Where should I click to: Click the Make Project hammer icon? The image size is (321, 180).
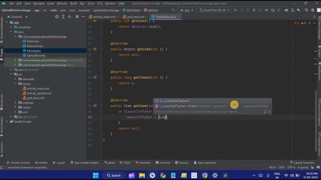click(x=173, y=10)
